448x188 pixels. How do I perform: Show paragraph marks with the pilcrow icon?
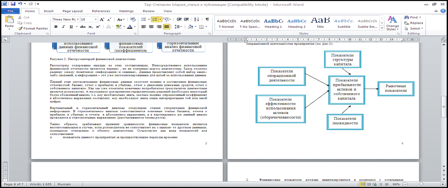click(207, 19)
